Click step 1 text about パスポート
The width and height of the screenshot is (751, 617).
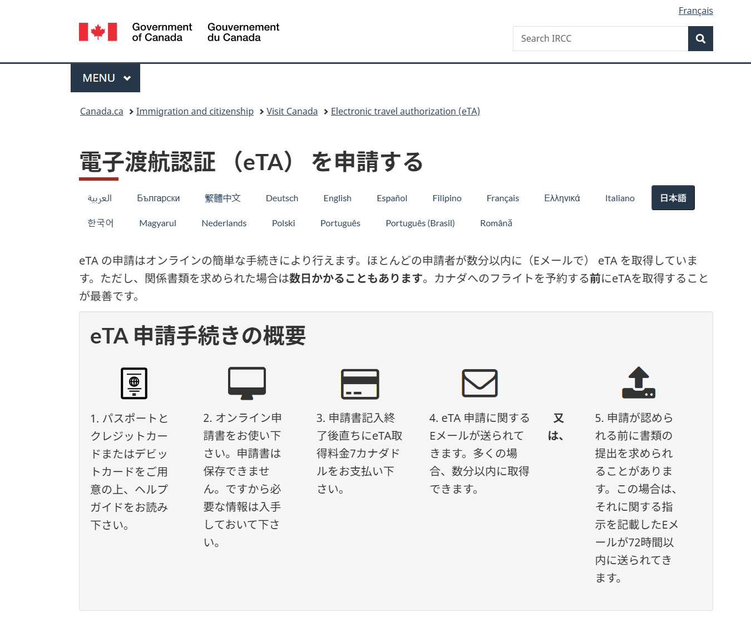pos(130,471)
